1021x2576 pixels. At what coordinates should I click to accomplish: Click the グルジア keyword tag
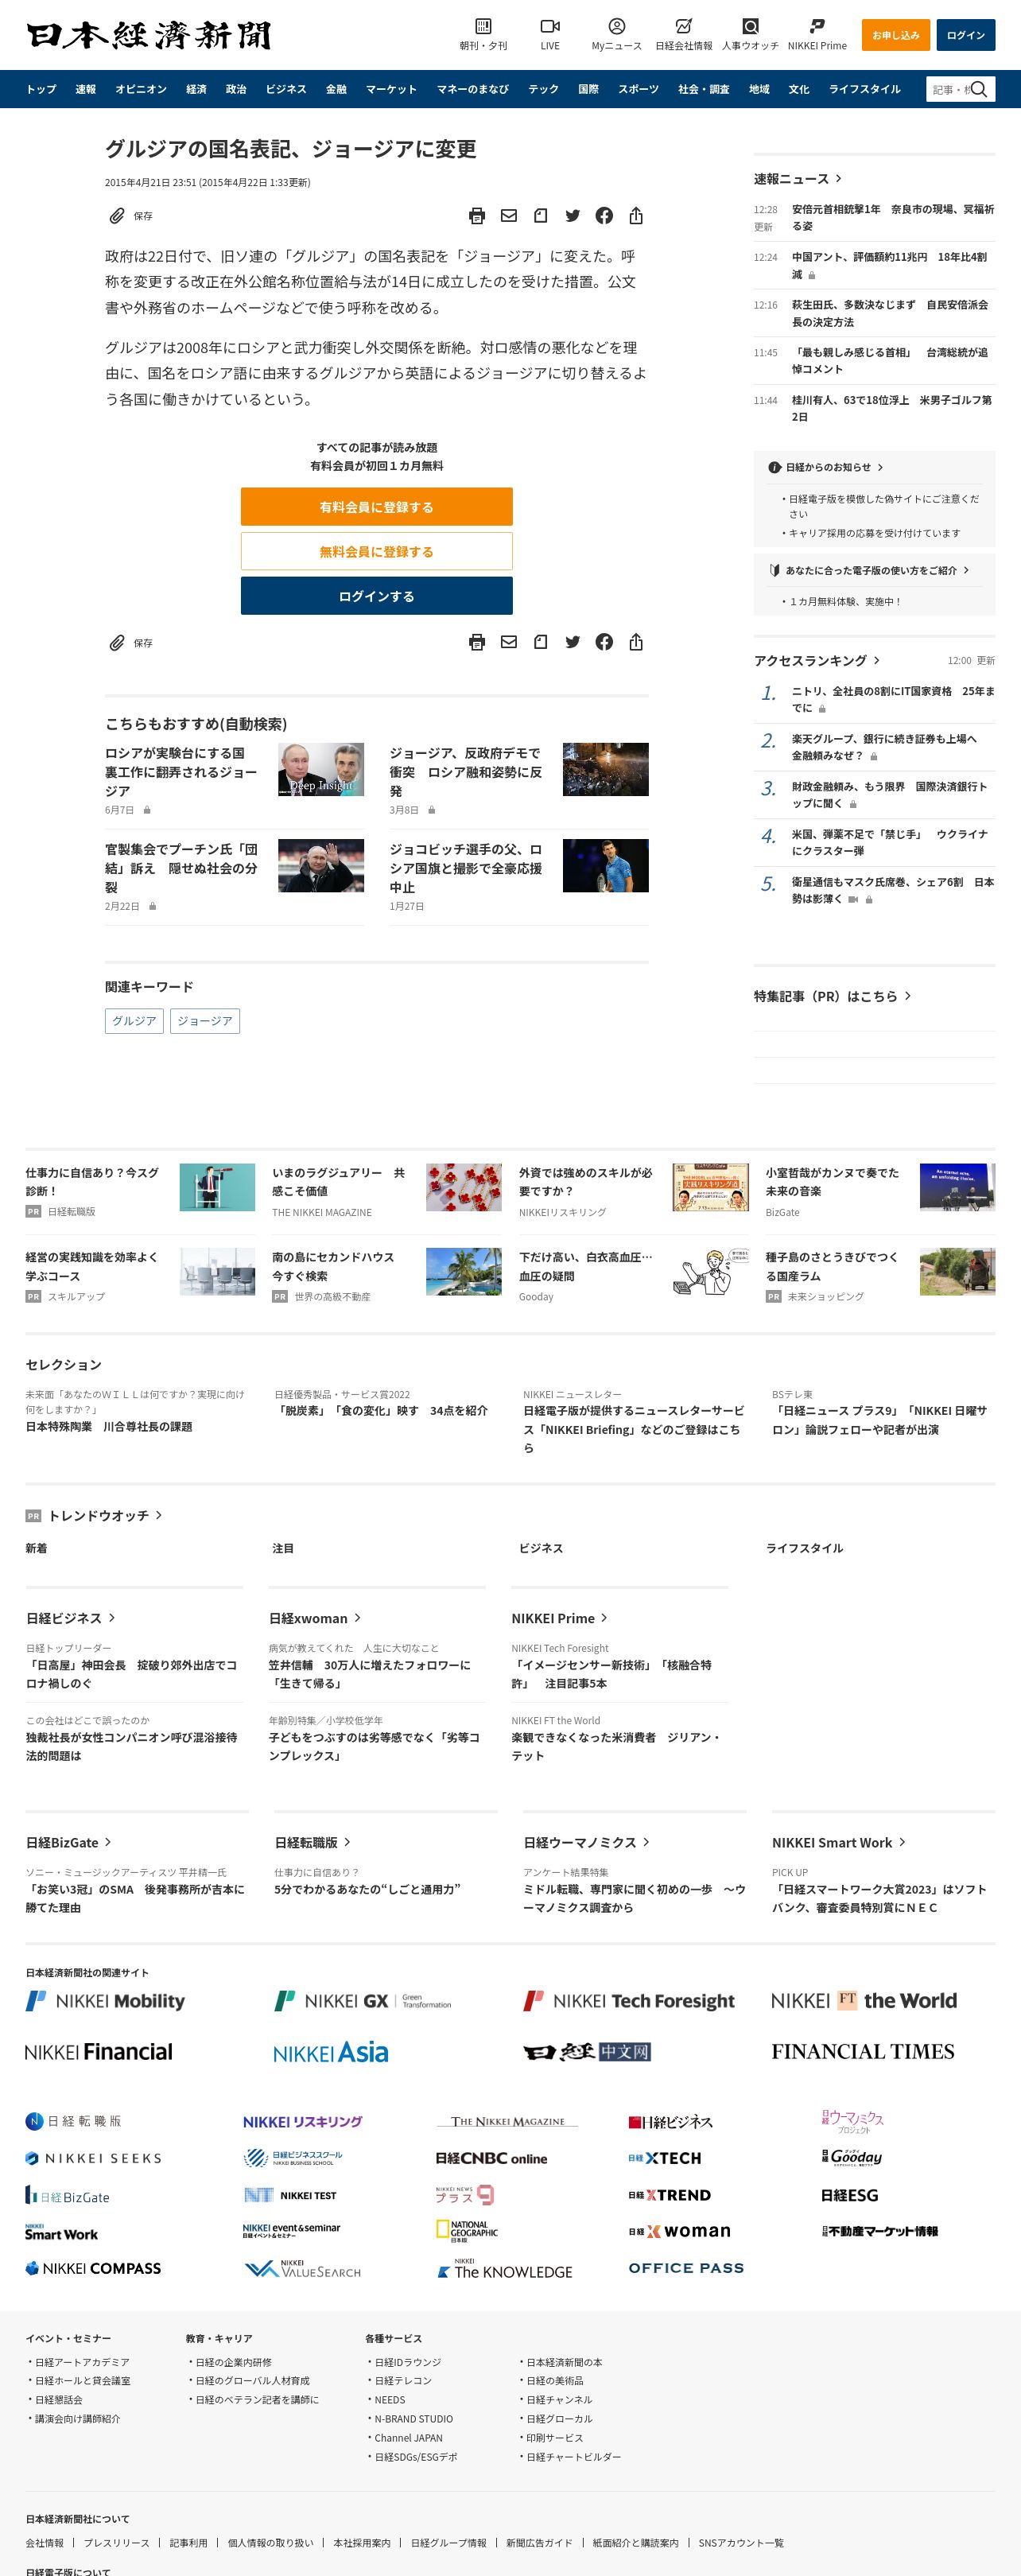pyautogui.click(x=134, y=1021)
